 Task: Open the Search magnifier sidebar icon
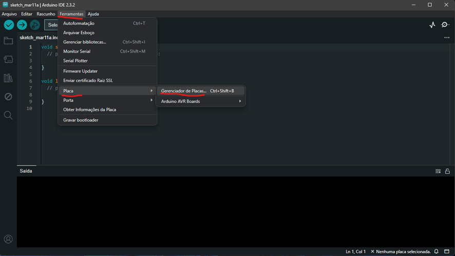pos(8,115)
